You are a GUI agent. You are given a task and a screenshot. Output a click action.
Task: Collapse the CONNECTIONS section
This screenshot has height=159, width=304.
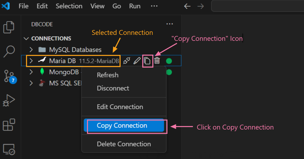click(x=26, y=38)
